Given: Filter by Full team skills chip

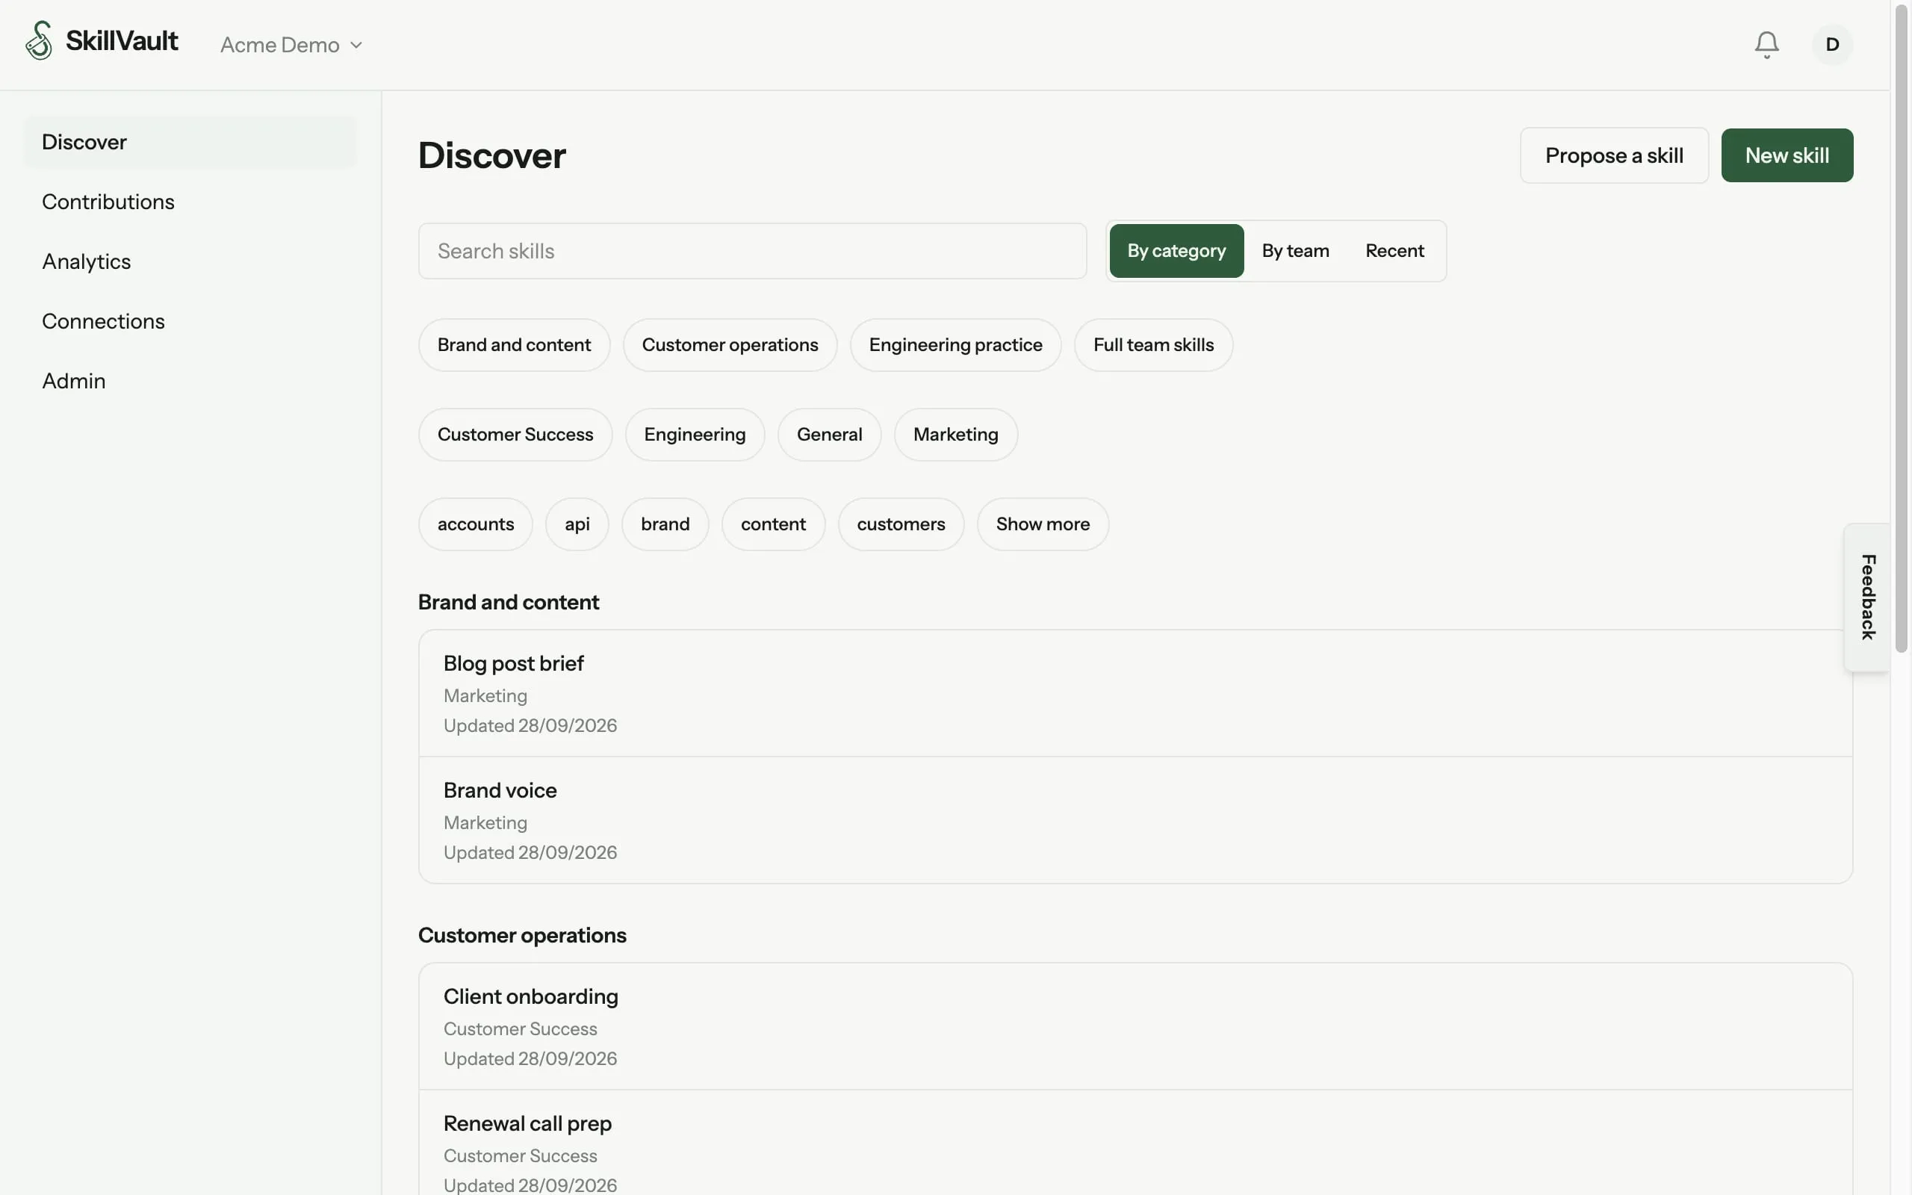Looking at the screenshot, I should tap(1152, 345).
